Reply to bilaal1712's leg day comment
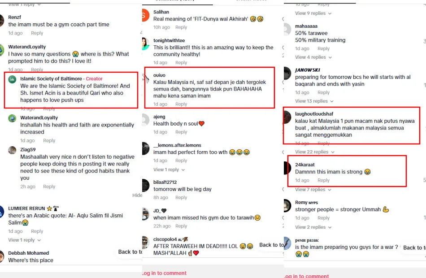 pyautogui.click(x=181, y=198)
